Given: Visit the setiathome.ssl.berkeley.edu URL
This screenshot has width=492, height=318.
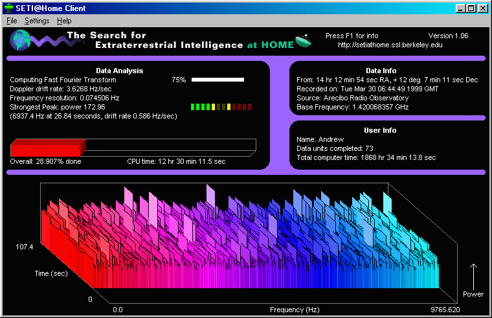Looking at the screenshot, I should point(390,45).
